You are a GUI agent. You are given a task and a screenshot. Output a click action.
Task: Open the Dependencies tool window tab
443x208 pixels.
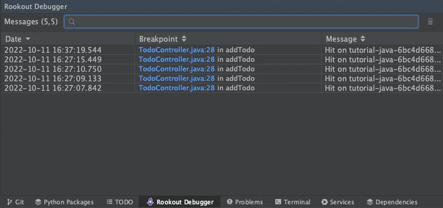(x=392, y=202)
